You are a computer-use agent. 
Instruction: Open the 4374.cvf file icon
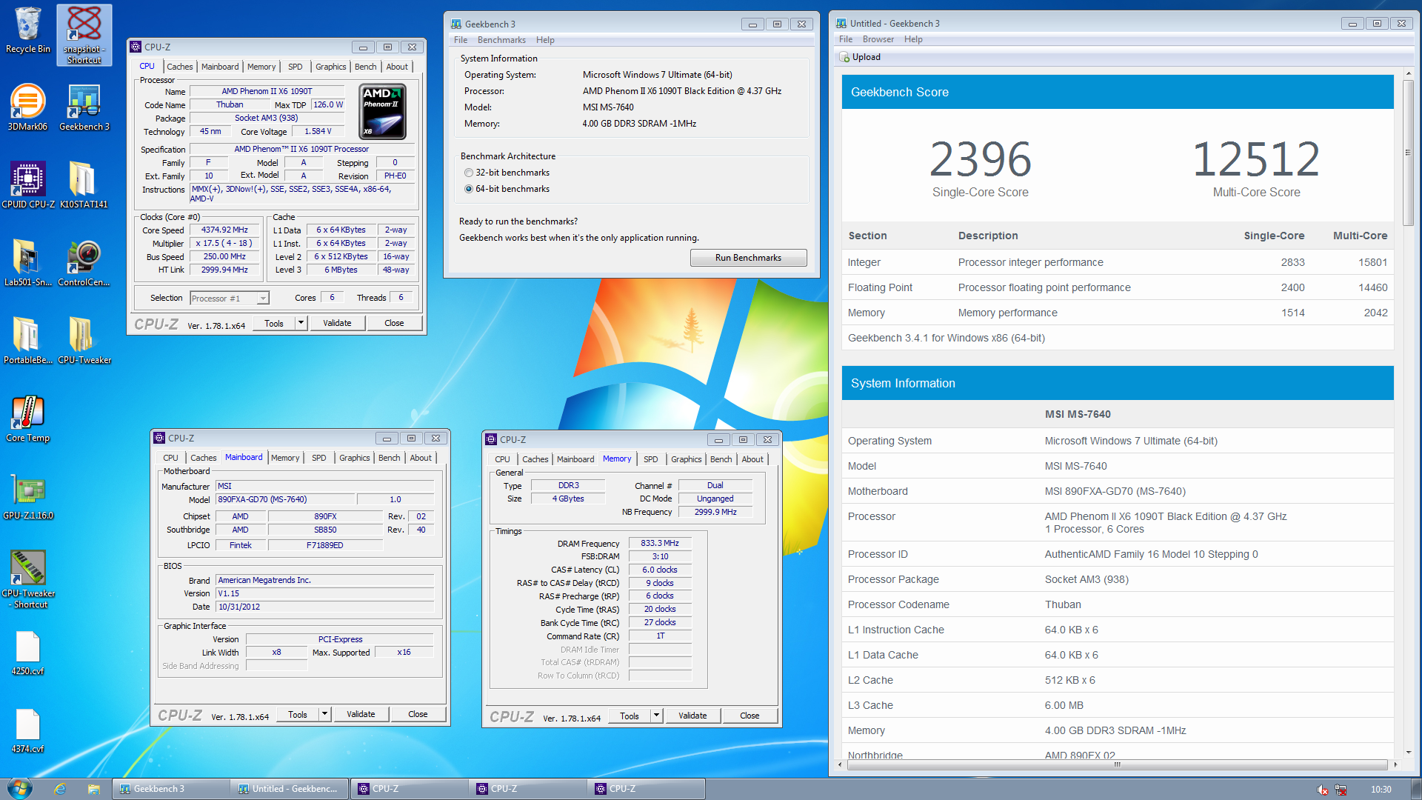coord(27,730)
